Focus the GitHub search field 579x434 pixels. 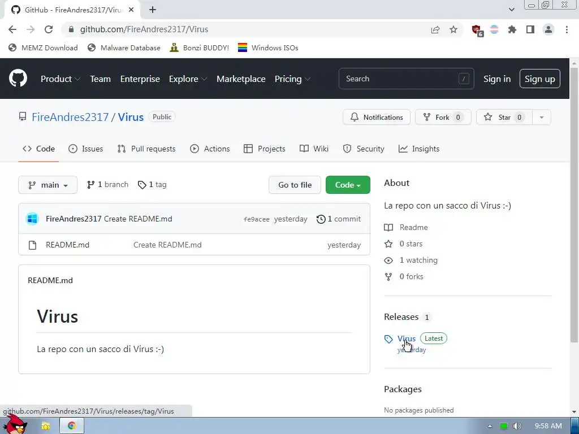pyautogui.click(x=406, y=79)
